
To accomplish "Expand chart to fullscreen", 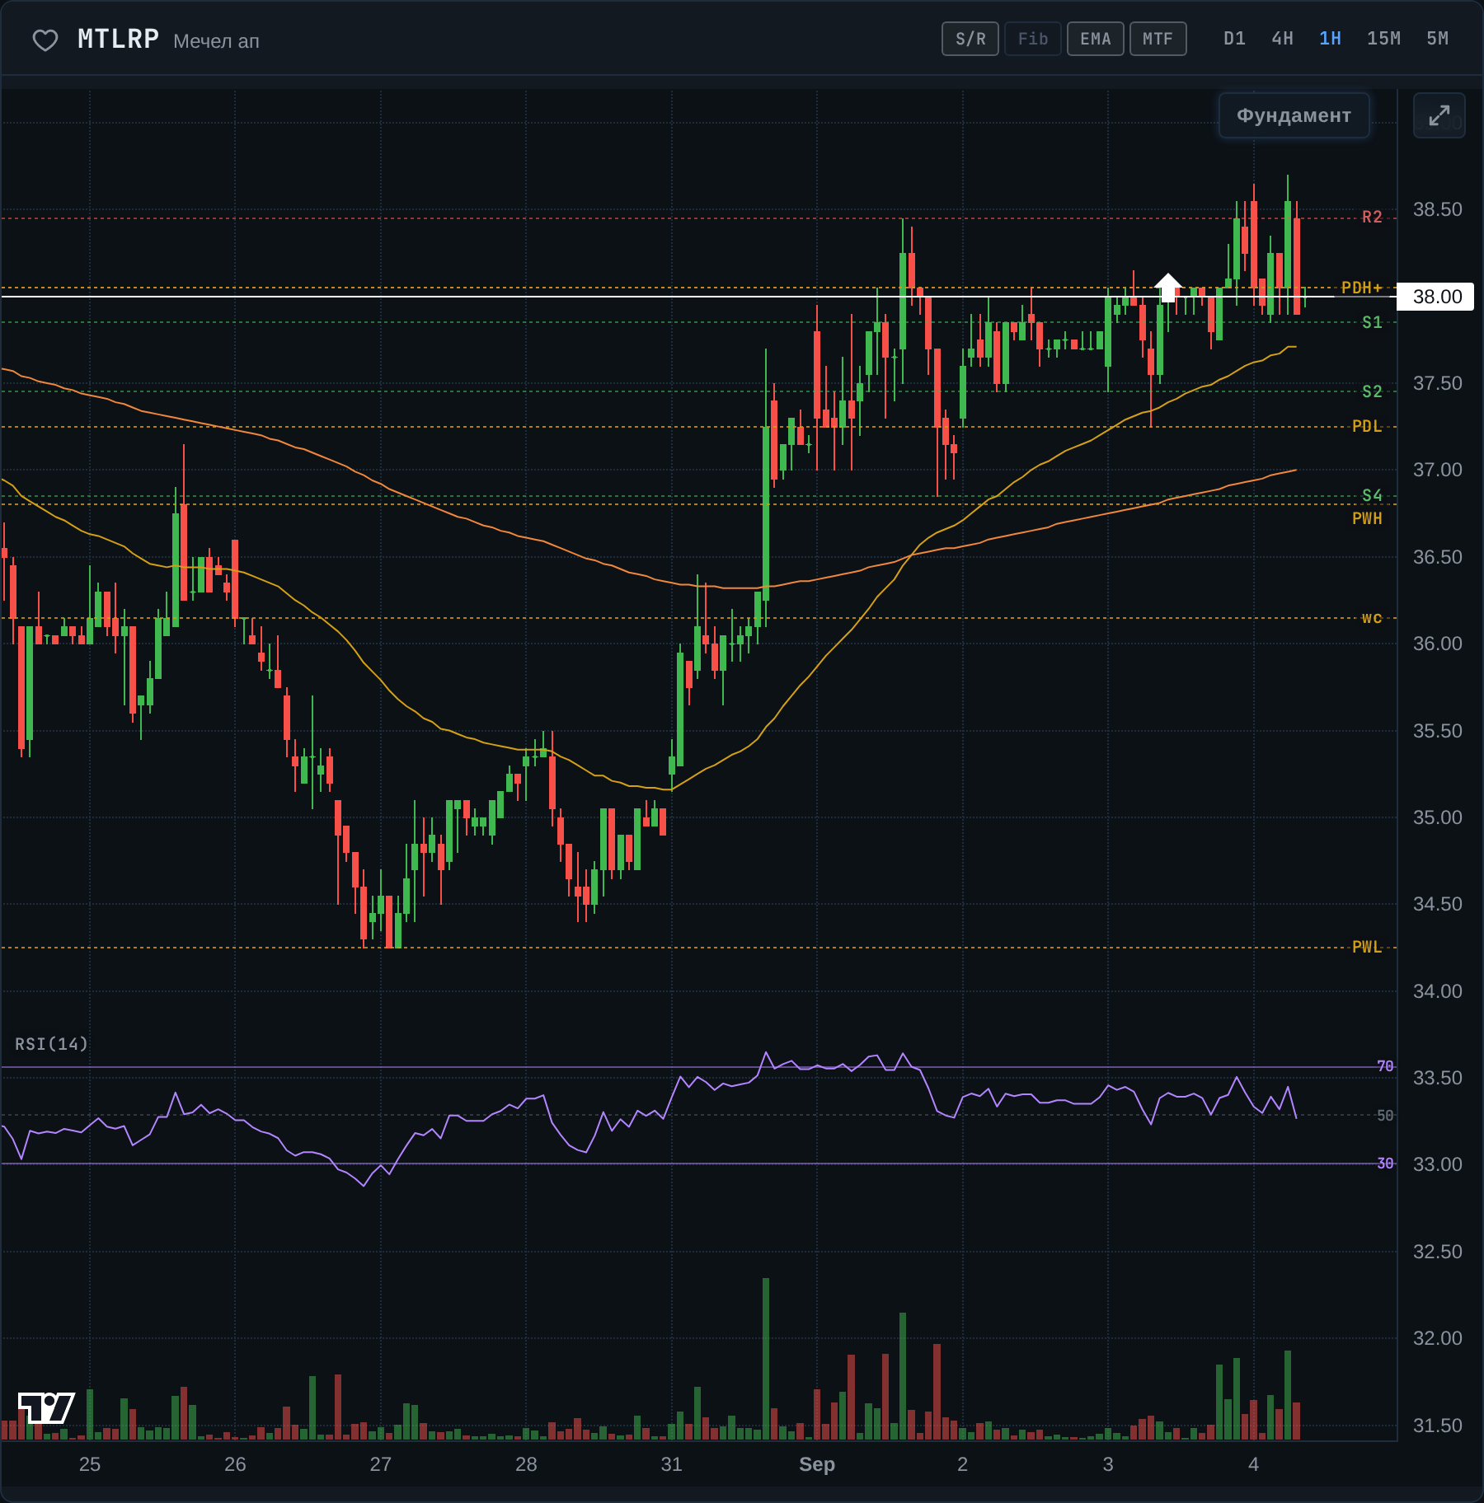I will (x=1439, y=115).
